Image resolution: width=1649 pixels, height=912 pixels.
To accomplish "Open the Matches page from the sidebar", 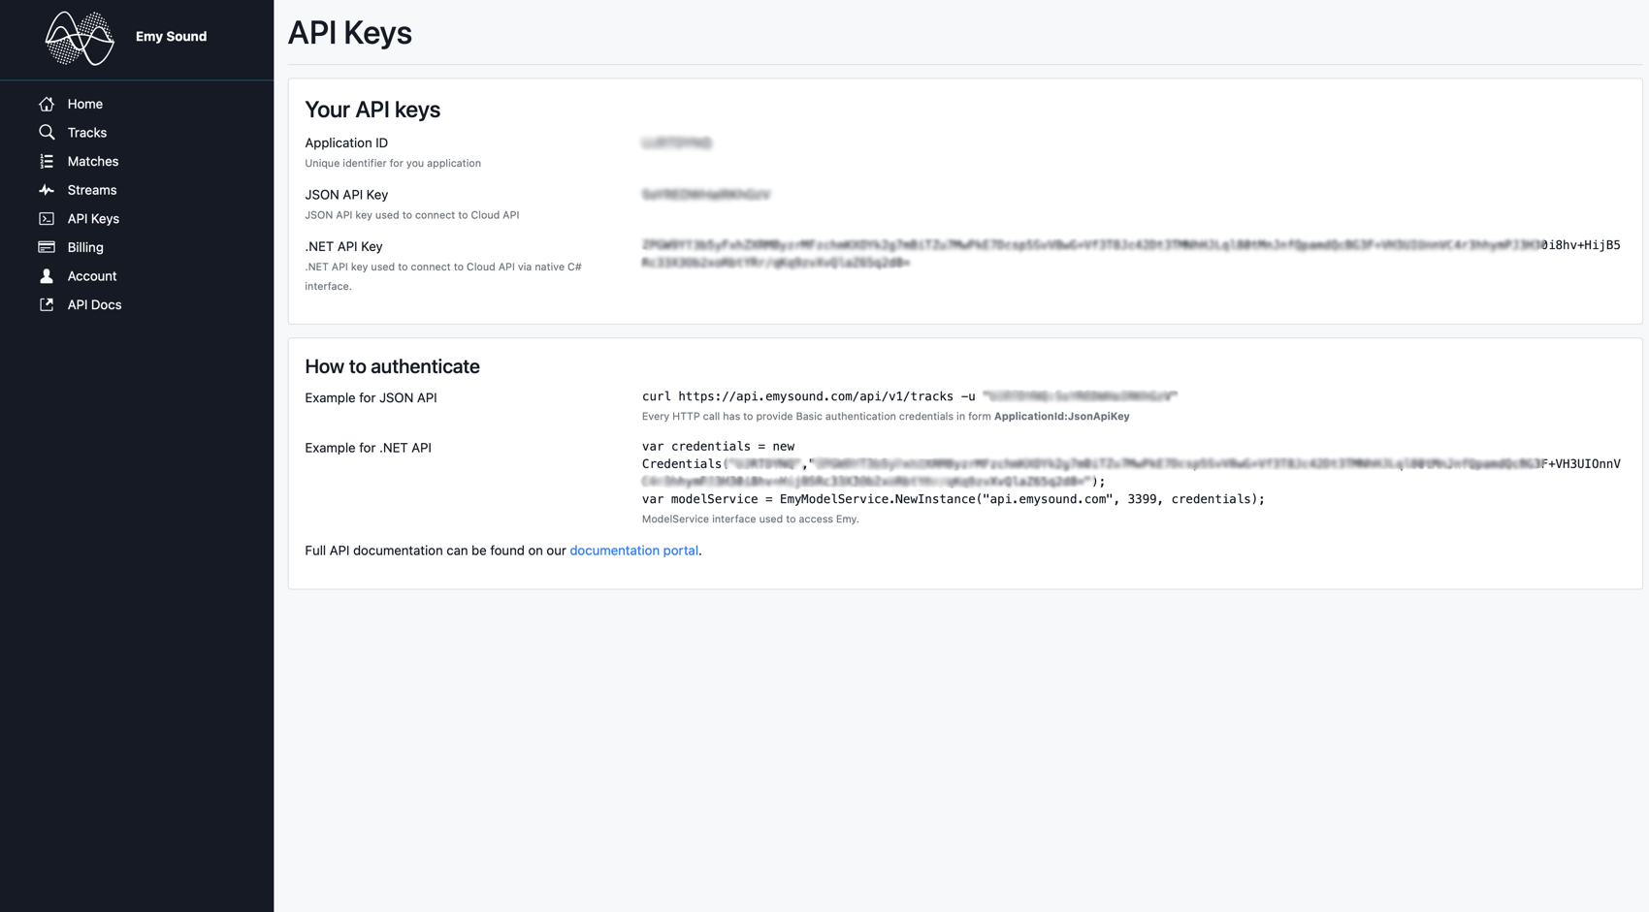I will [92, 161].
